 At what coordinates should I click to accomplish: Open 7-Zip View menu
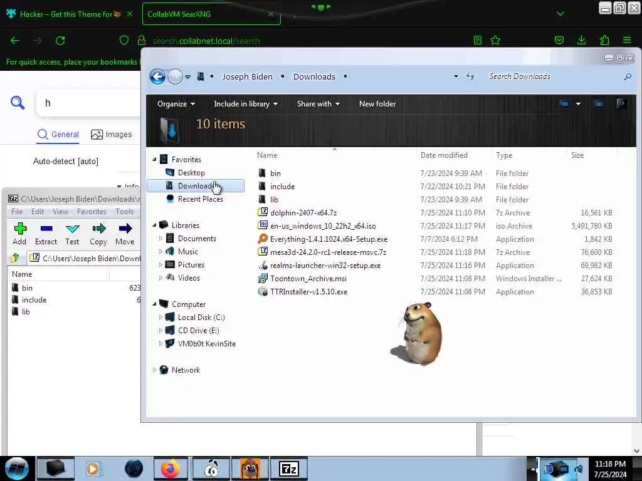coord(60,212)
